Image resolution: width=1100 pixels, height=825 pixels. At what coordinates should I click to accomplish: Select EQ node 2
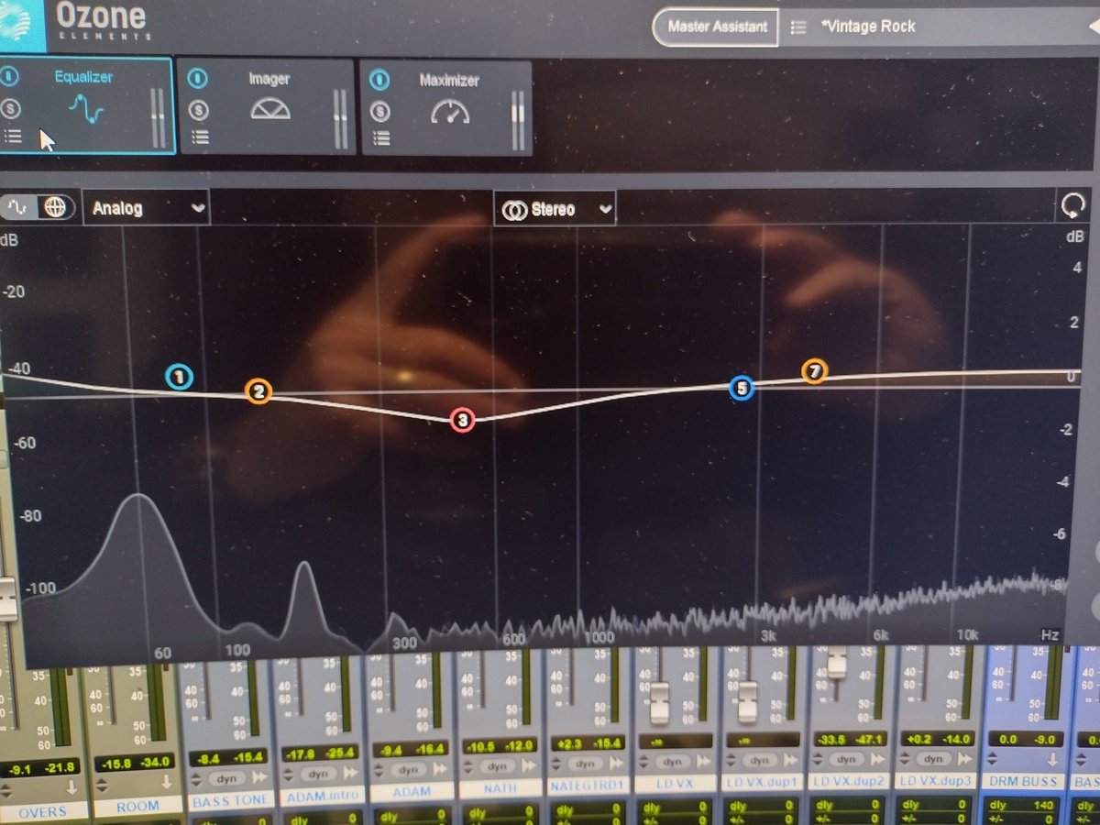tap(258, 391)
